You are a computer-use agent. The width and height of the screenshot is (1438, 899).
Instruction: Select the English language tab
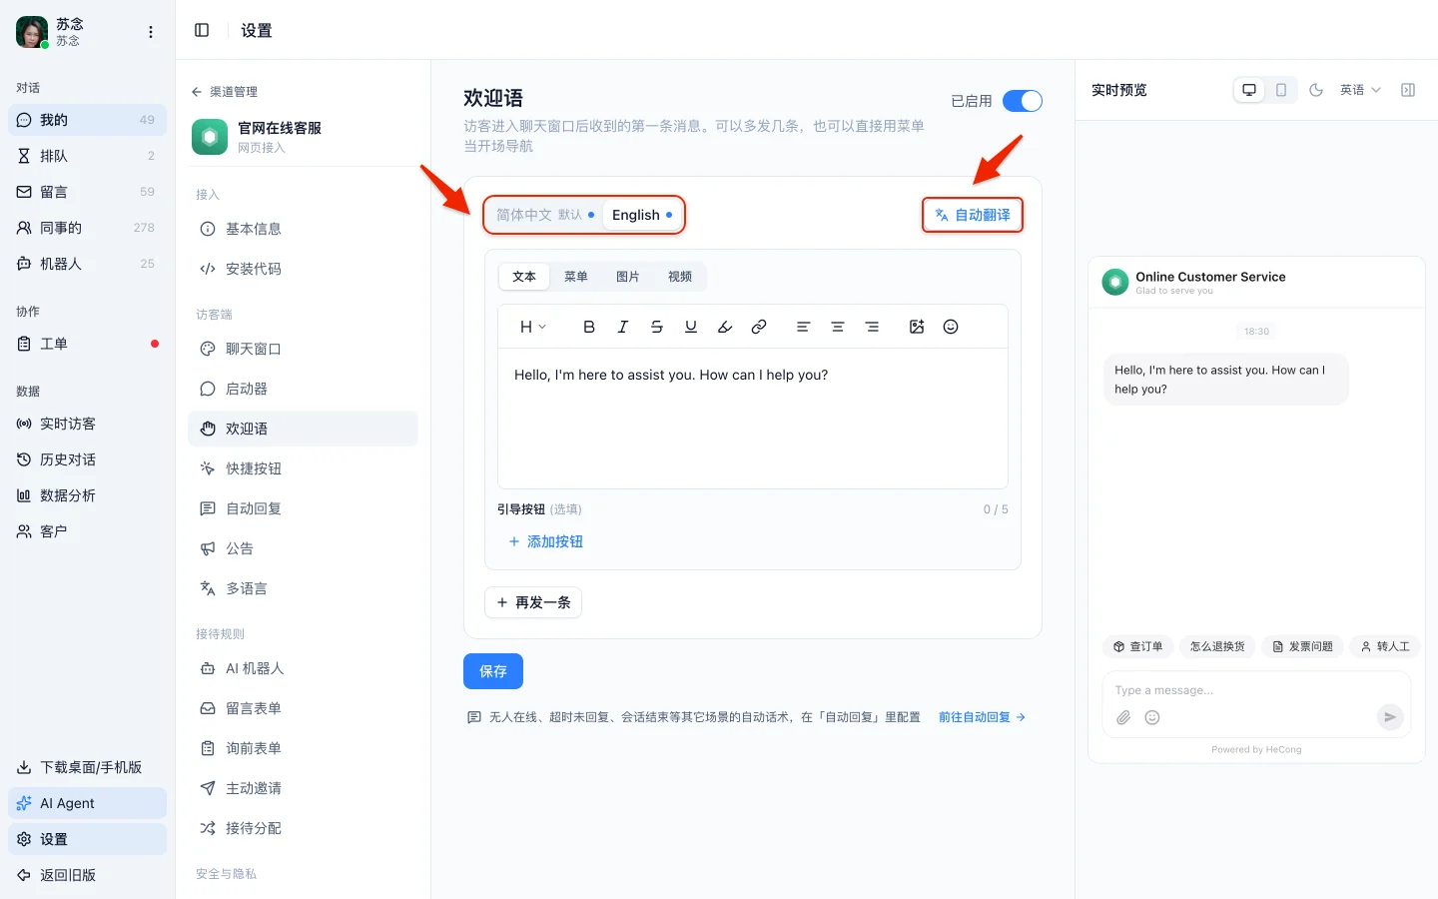pyautogui.click(x=642, y=215)
